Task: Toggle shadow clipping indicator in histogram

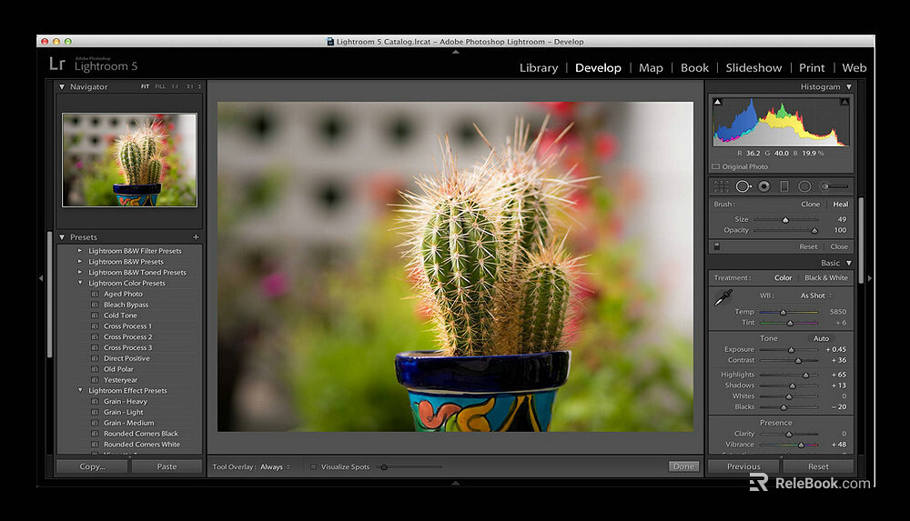Action: pos(717,102)
